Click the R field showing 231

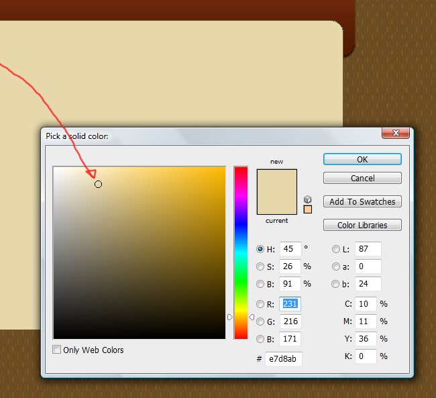(290, 304)
